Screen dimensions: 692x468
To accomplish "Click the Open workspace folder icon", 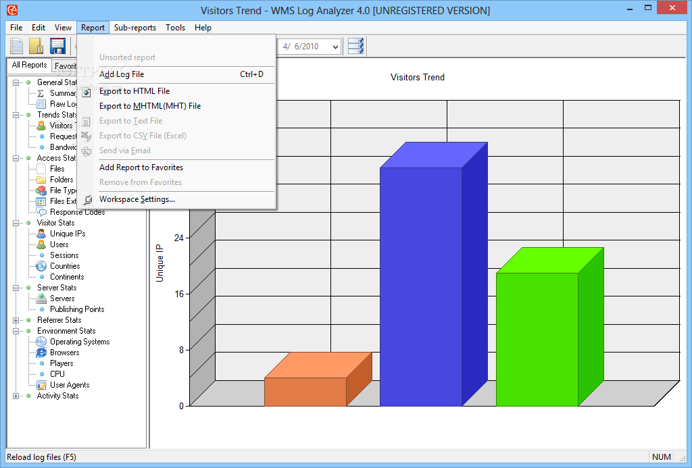I will coord(36,46).
